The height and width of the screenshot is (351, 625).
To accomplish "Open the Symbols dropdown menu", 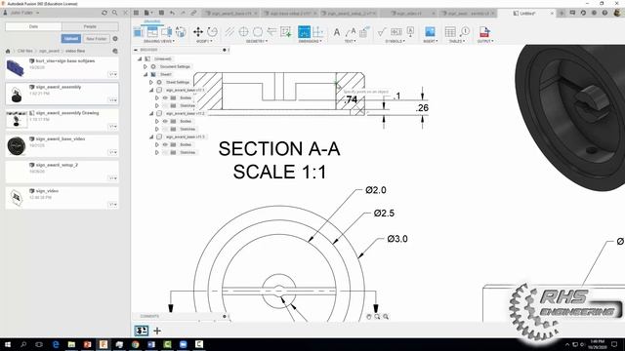I will pyautogui.click(x=395, y=41).
